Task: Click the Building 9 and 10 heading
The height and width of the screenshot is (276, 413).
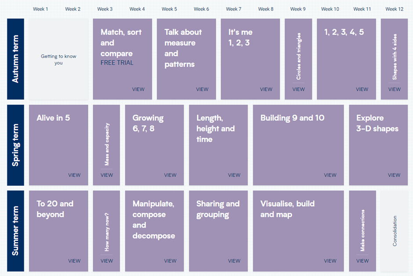Action: point(292,118)
